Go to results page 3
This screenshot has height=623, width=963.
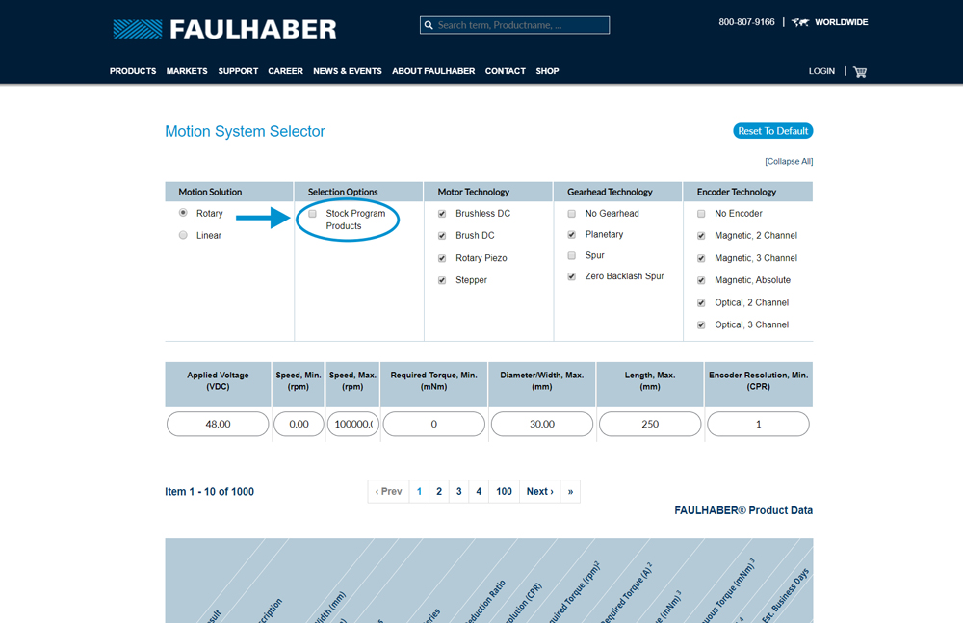[x=458, y=491]
